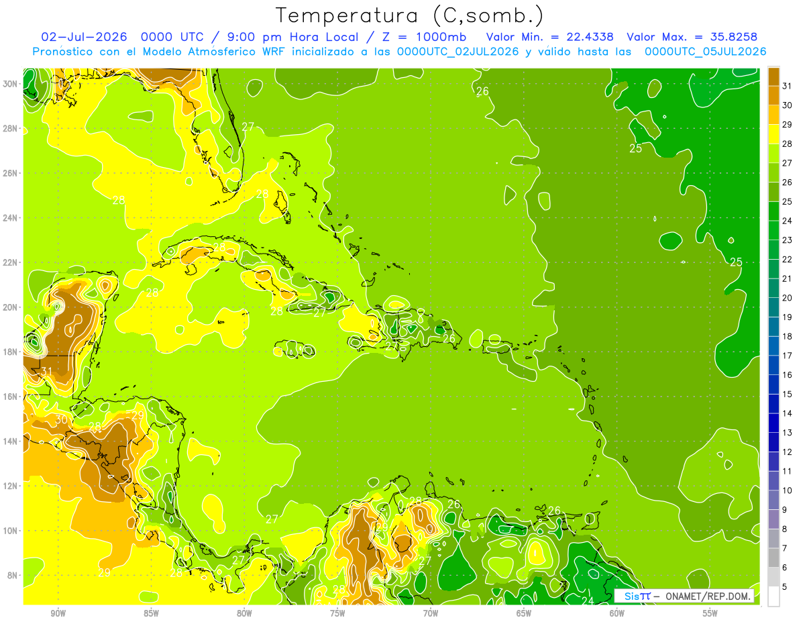Screen dimensions: 805x622
Task: Click the "80W" longitude axis label
Action: coord(244,613)
